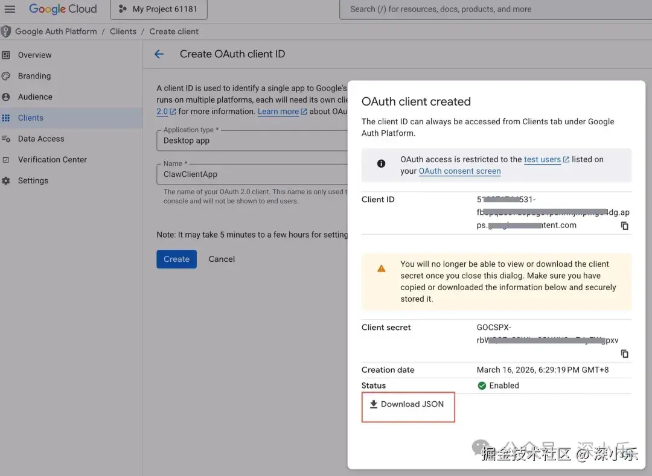Copy the Client secret with copy icon
652x476 pixels.
(625, 354)
